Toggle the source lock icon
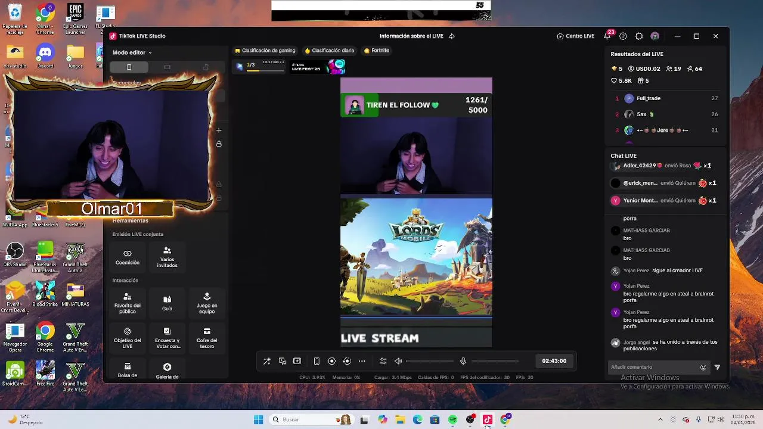Viewport: 763px width, 429px height. 219,144
